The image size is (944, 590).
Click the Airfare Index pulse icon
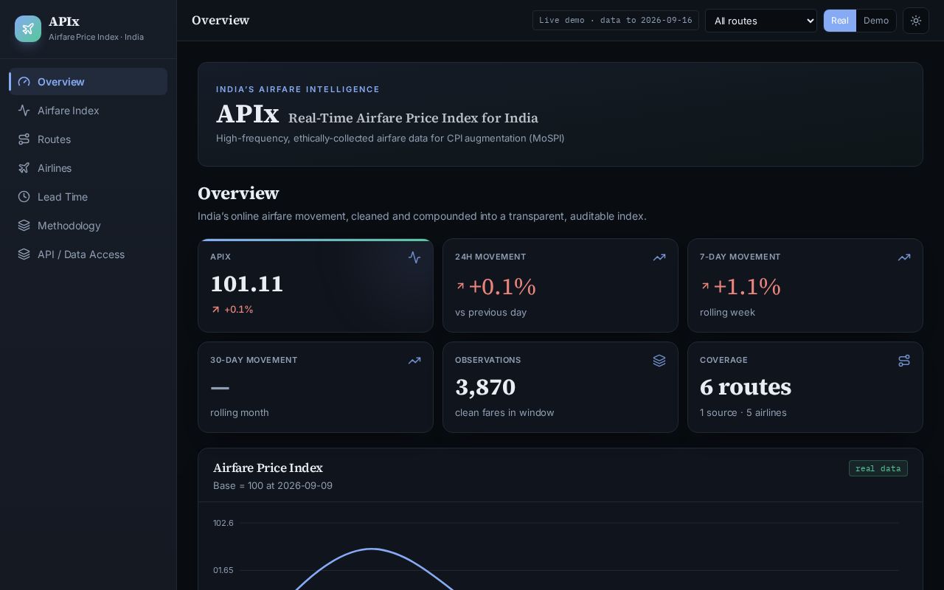pos(24,111)
